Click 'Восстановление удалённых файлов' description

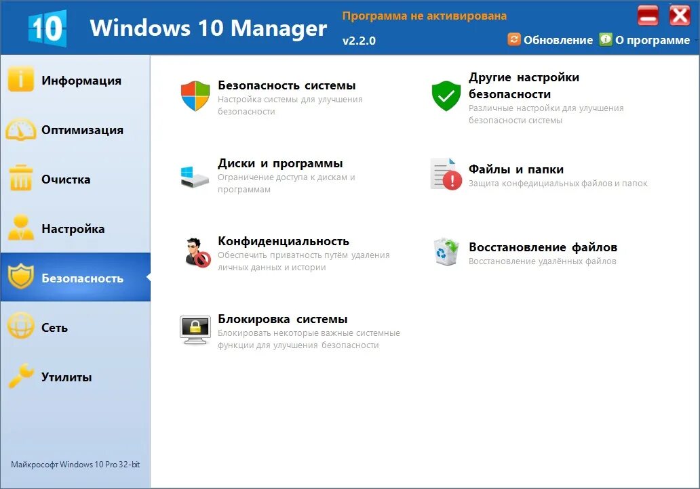coord(543,261)
